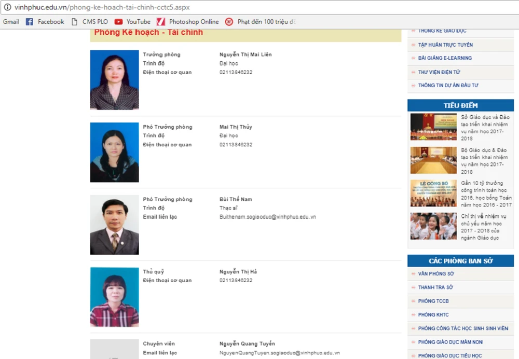Image resolution: width=519 pixels, height=359 pixels.
Task: Open the Gmail bookmark
Action: tap(11, 22)
